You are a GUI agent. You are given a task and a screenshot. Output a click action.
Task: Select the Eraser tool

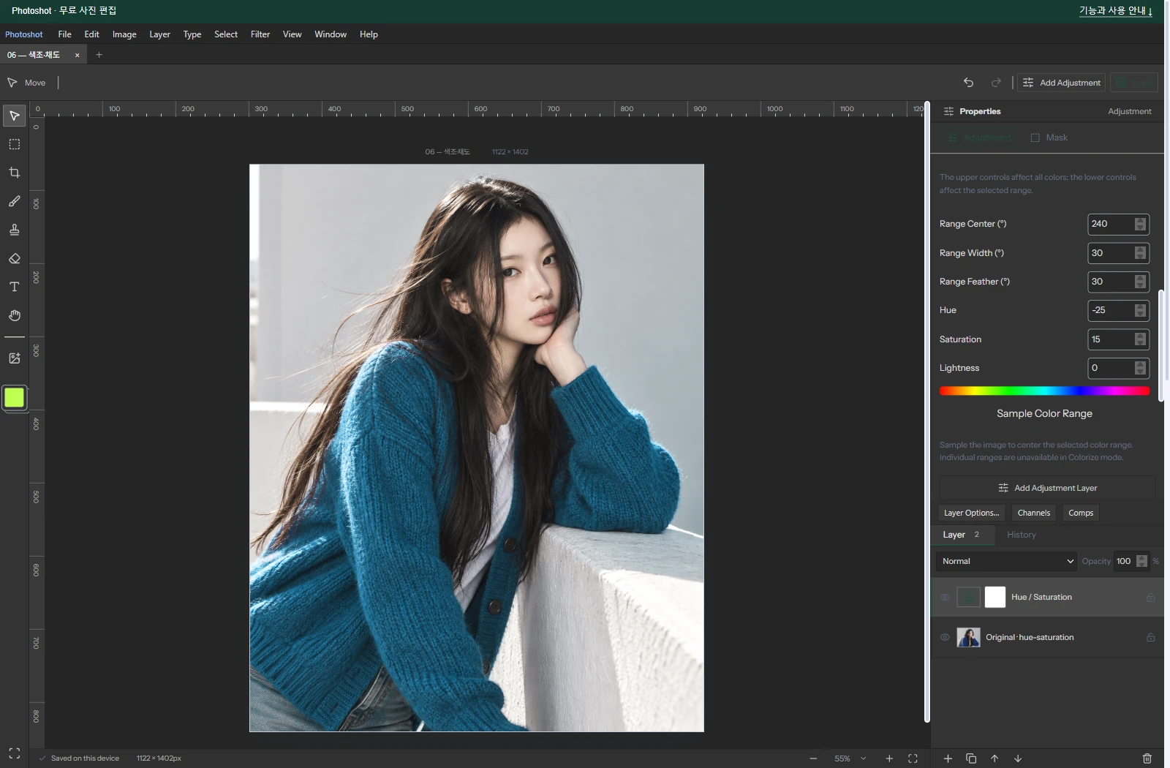point(14,258)
